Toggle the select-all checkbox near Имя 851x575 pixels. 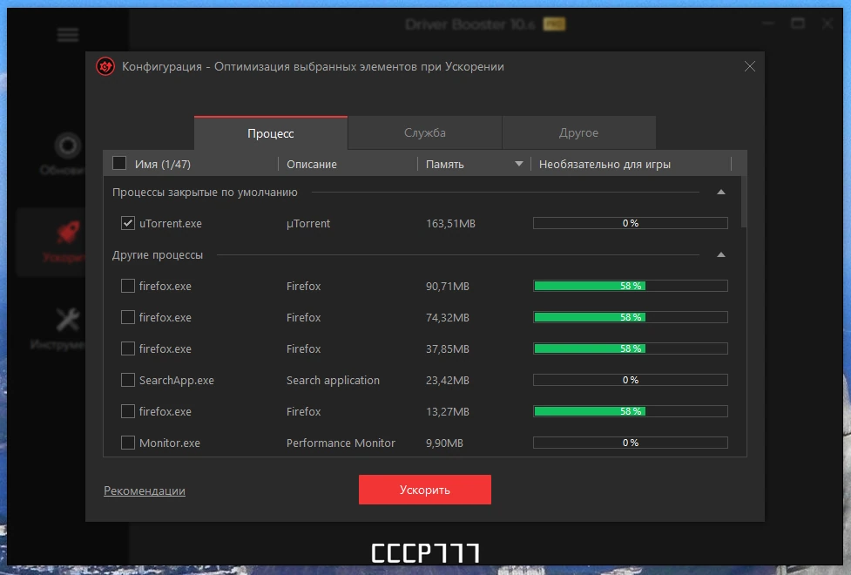(x=119, y=164)
